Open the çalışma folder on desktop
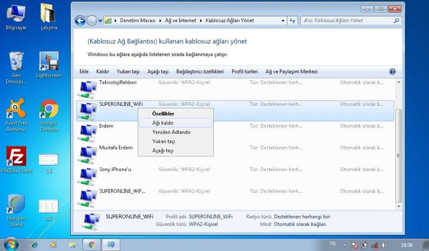The height and width of the screenshot is (251, 429). click(49, 17)
